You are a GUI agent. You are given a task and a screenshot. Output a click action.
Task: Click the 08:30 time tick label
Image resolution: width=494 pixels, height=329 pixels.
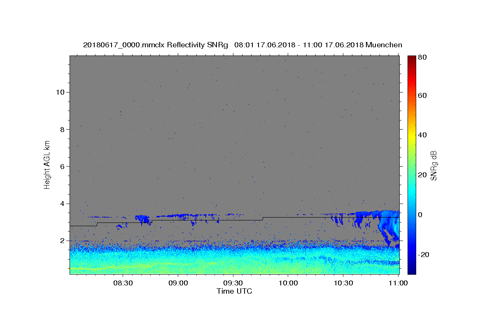coord(123,283)
